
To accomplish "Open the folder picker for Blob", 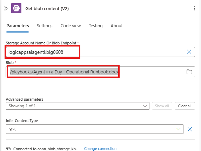I will point(189,72).
